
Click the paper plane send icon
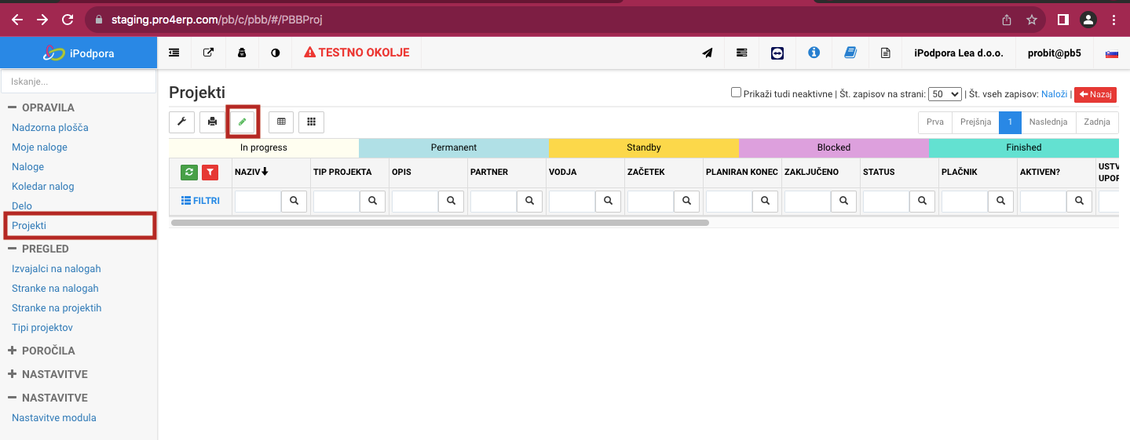click(708, 53)
